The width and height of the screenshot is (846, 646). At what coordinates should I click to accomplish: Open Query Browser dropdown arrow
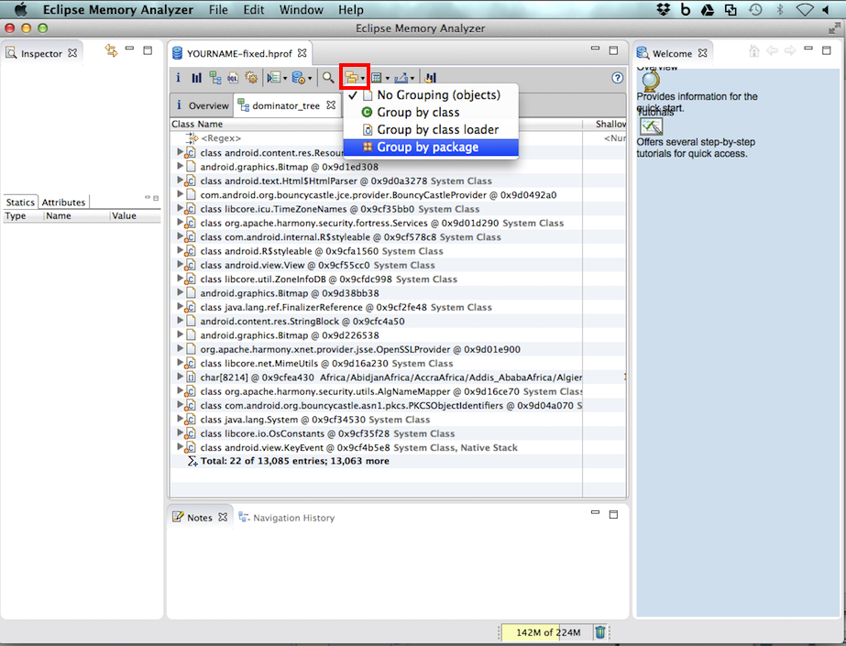(x=310, y=79)
